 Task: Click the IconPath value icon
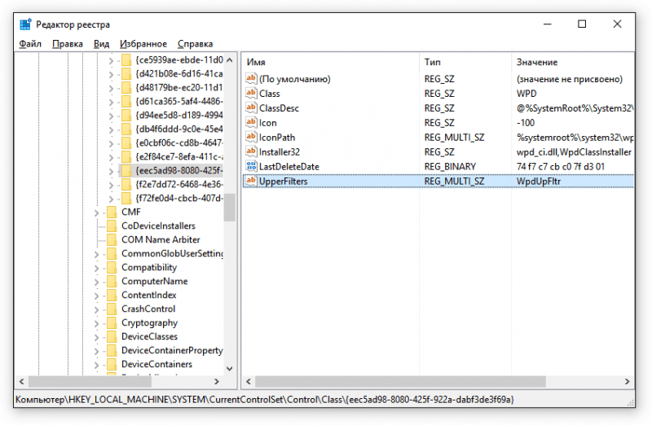coord(251,138)
